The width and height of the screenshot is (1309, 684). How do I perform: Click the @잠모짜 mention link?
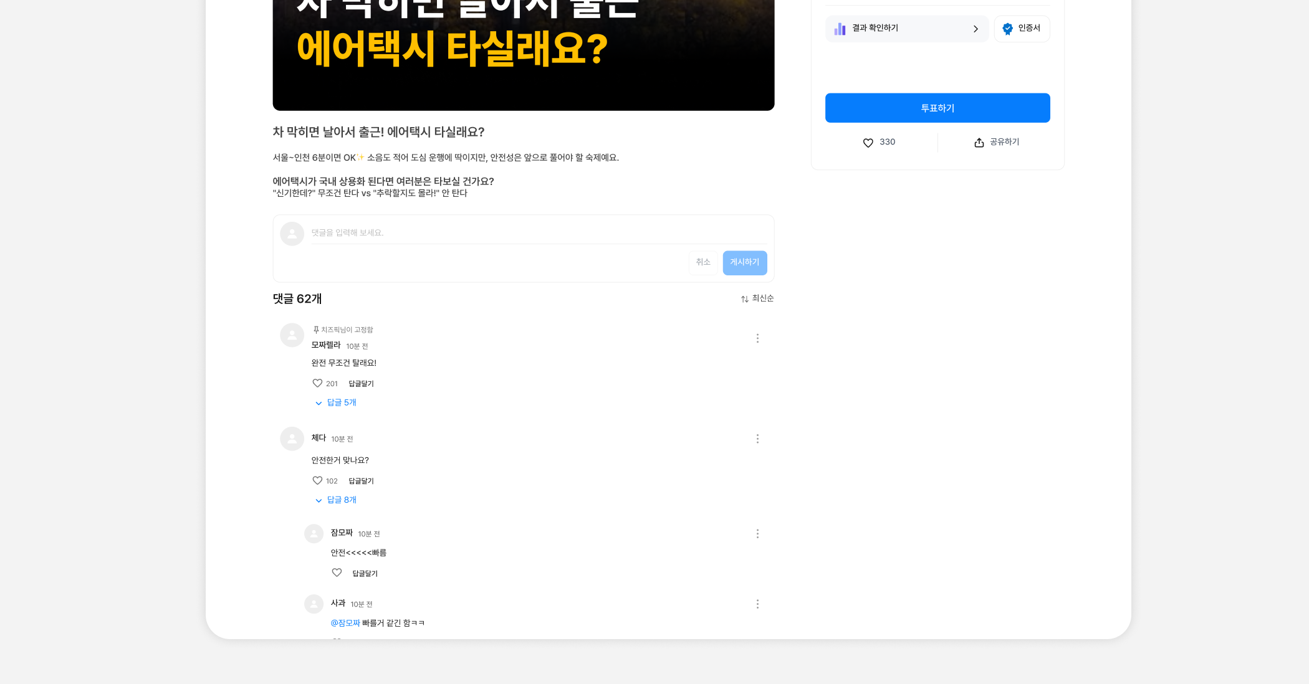tap(345, 623)
